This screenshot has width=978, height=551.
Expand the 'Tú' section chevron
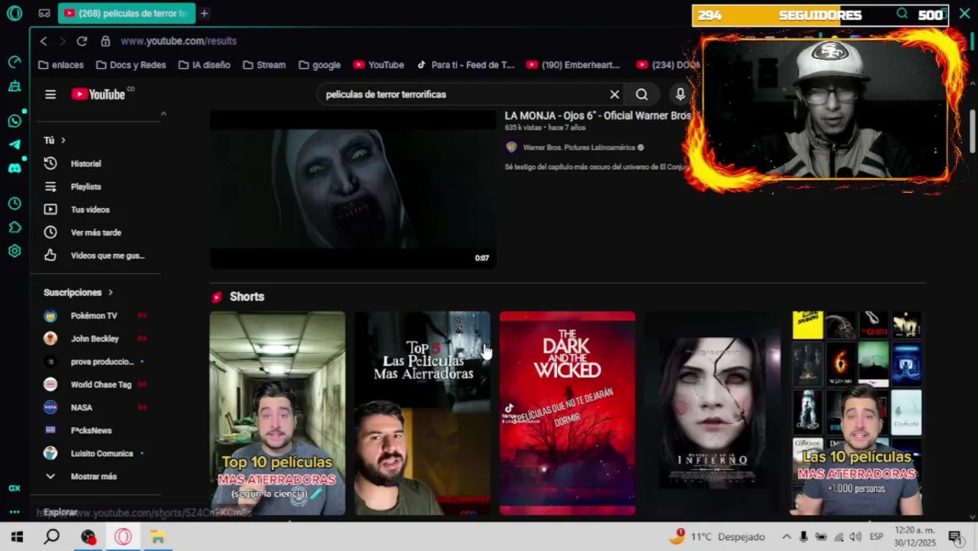(x=63, y=140)
